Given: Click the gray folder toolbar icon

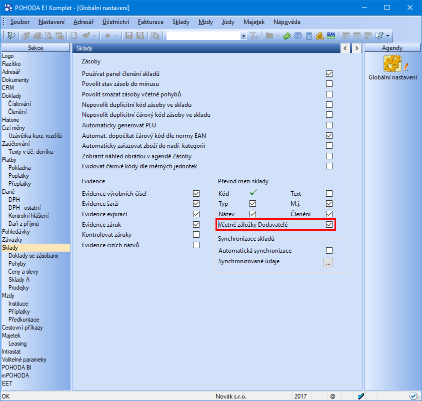Looking at the screenshot, I should [269, 35].
